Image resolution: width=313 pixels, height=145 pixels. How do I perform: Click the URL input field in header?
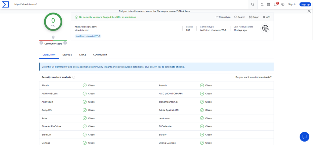coord(130,4)
